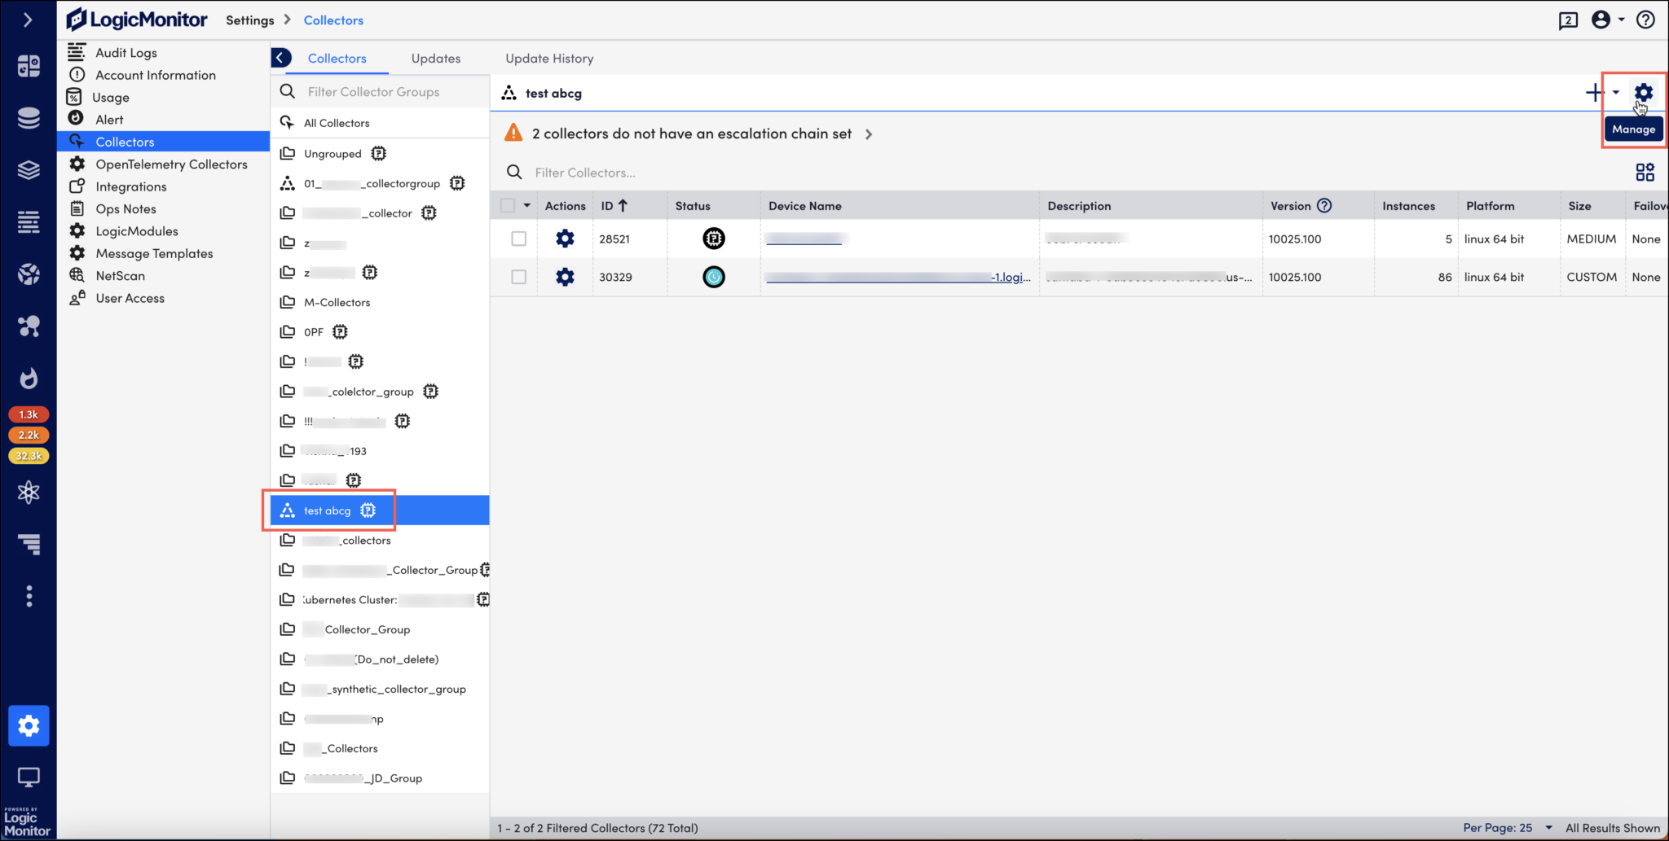Collapse the collector groups panel with the left chevron
The width and height of the screenshot is (1669, 841).
tap(281, 57)
